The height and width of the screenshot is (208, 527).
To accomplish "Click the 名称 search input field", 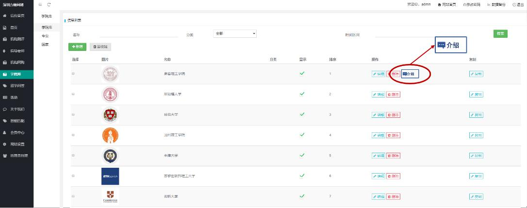I will [139, 34].
